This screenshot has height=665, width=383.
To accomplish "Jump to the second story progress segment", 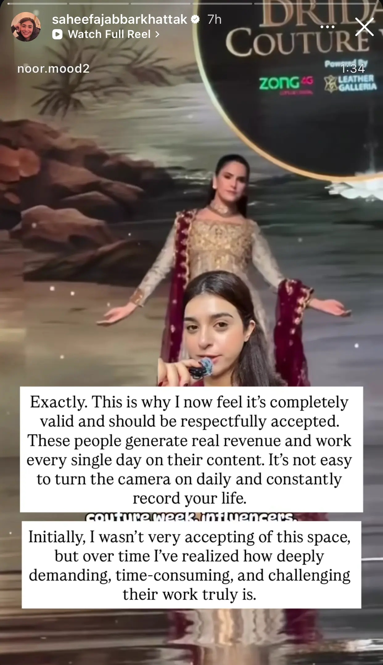I will [x=99, y=4].
